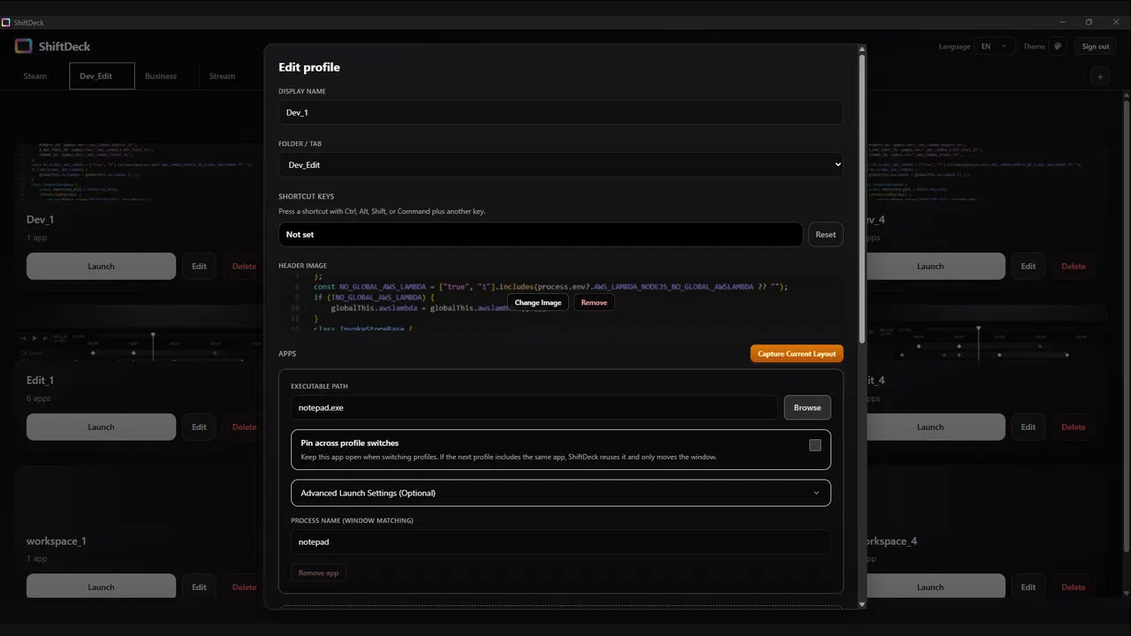Delete the workspace_4 profile
Screen dimensions: 1131x636
1074,587
